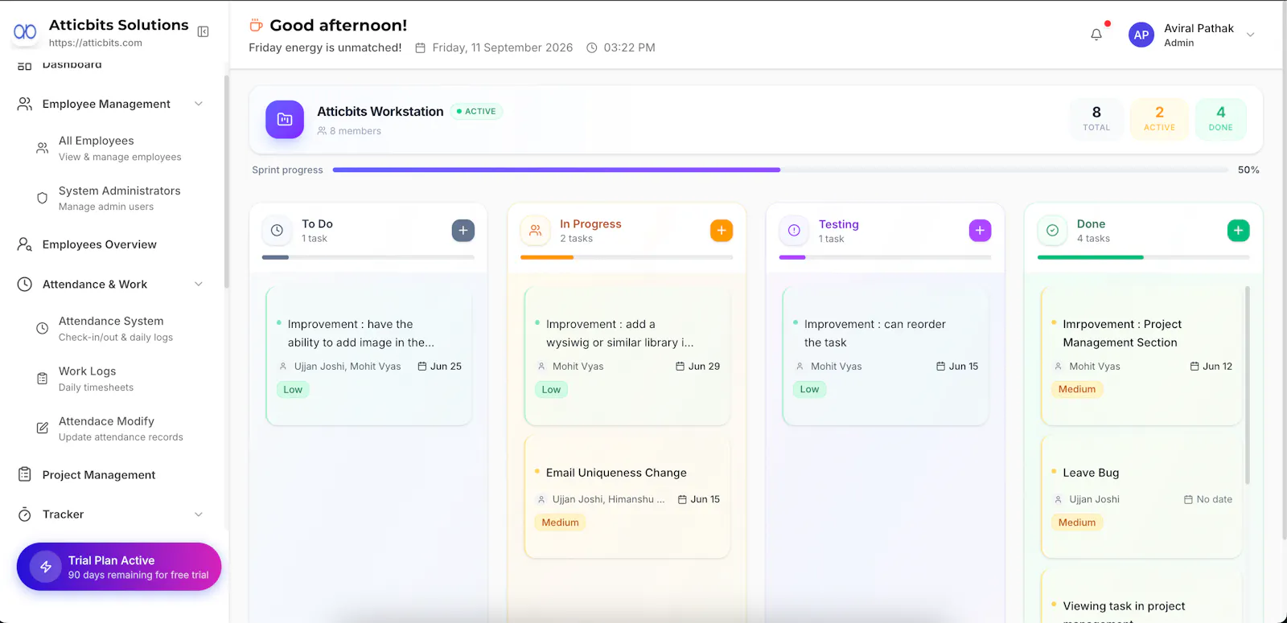Screen dimensions: 1287x623
Task: Open the Aviral Pathak account dropdown chevron
Action: click(x=1251, y=35)
